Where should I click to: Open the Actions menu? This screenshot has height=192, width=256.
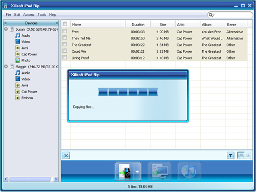click(29, 15)
